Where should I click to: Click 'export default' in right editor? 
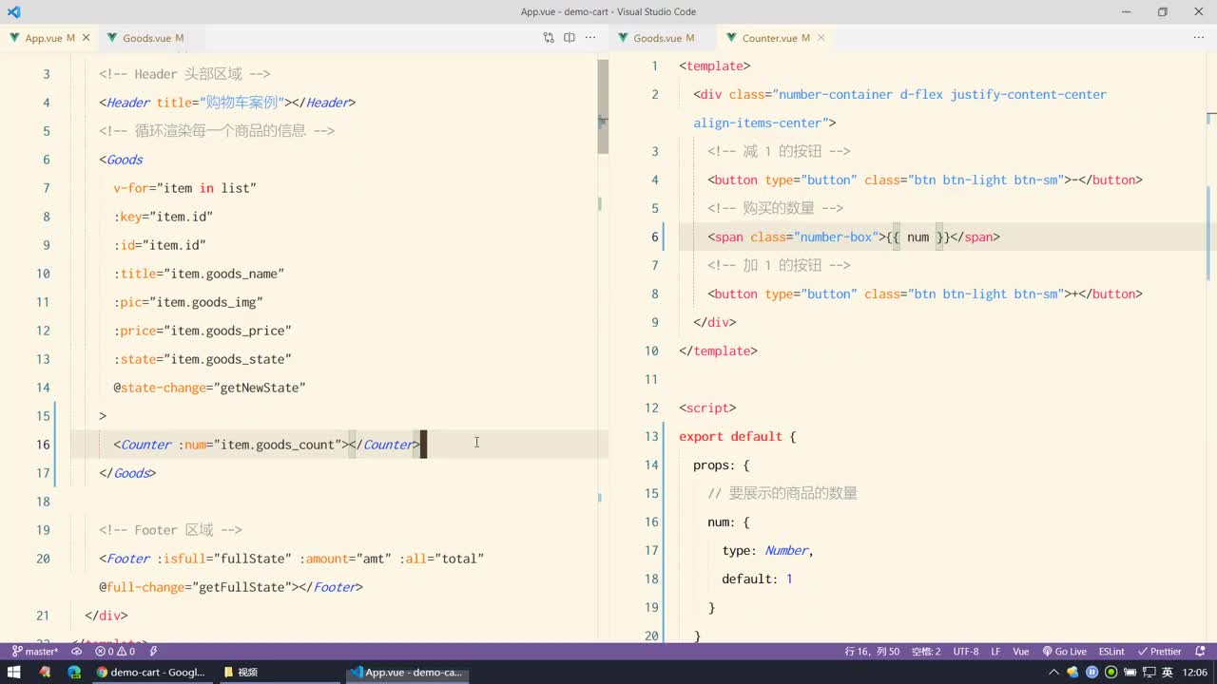[730, 436]
